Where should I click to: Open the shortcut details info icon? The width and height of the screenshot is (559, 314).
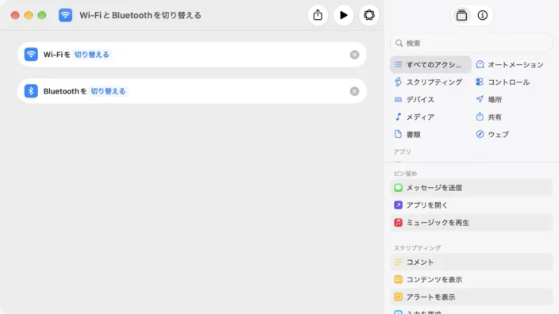(482, 15)
